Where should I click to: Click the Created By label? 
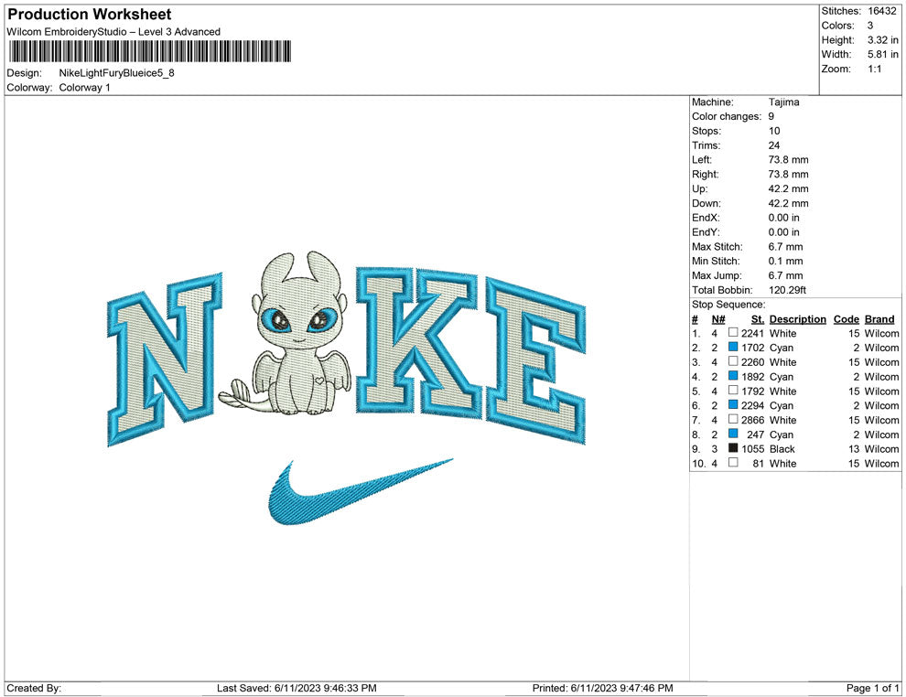coord(34,688)
